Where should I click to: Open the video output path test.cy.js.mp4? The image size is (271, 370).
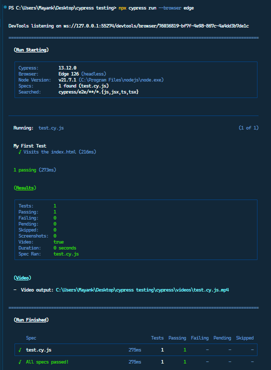pyautogui.click(x=142, y=290)
